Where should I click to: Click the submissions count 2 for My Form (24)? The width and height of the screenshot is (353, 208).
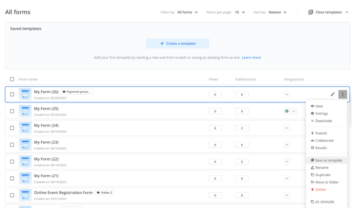point(242,128)
